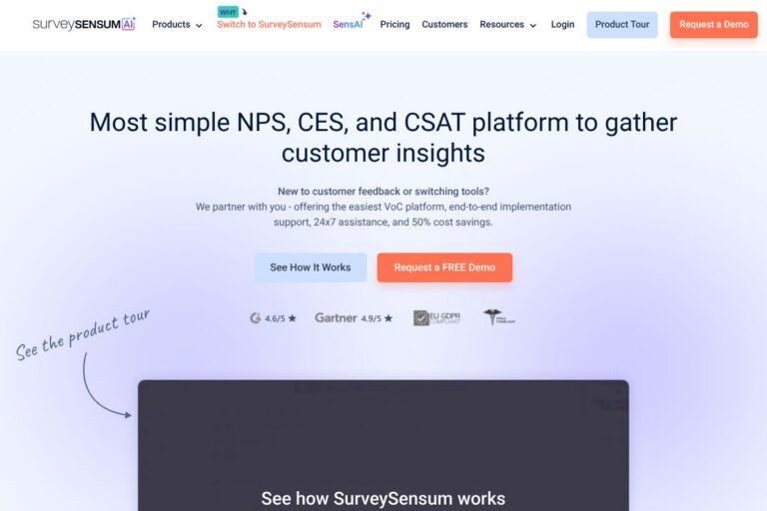The image size is (767, 511).
Task: Click the SurveySensum AI logo
Action: click(84, 24)
